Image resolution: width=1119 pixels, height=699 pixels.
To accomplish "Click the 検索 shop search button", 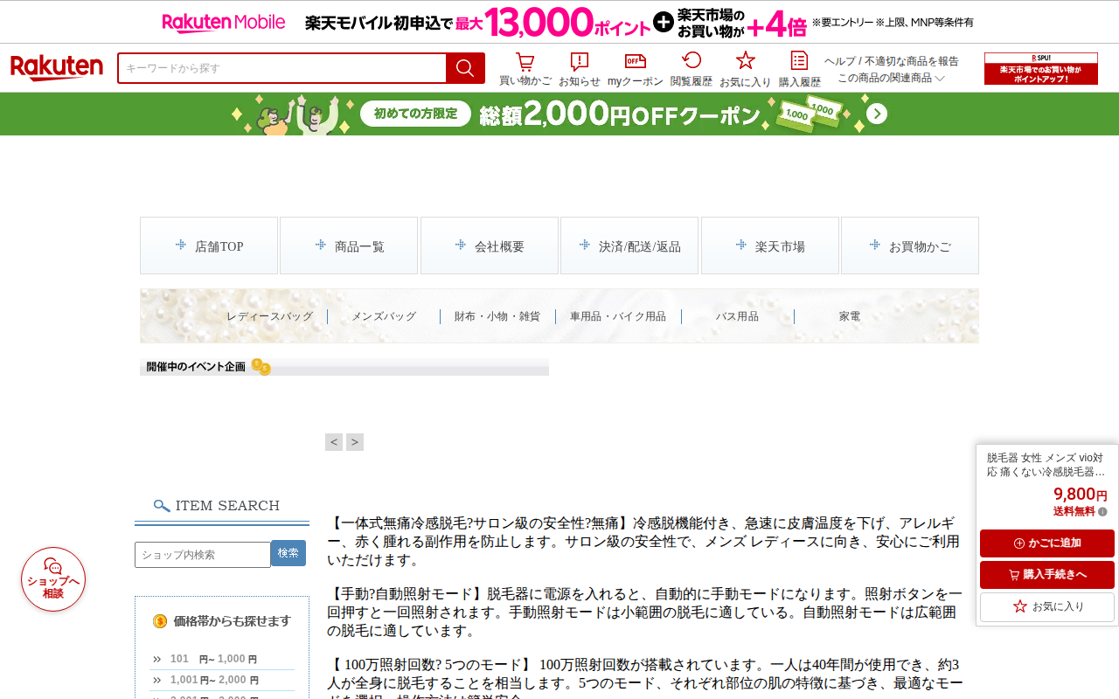I will click(288, 553).
